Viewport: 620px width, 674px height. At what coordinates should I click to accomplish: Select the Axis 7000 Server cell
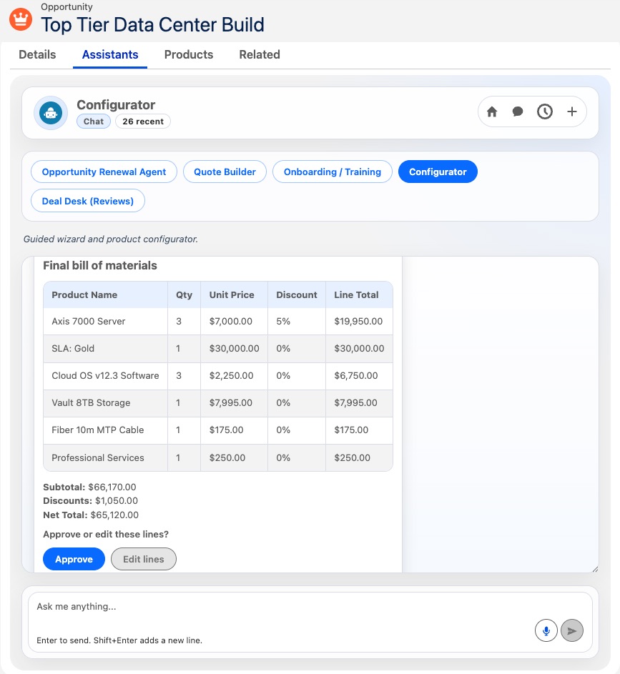coord(105,322)
